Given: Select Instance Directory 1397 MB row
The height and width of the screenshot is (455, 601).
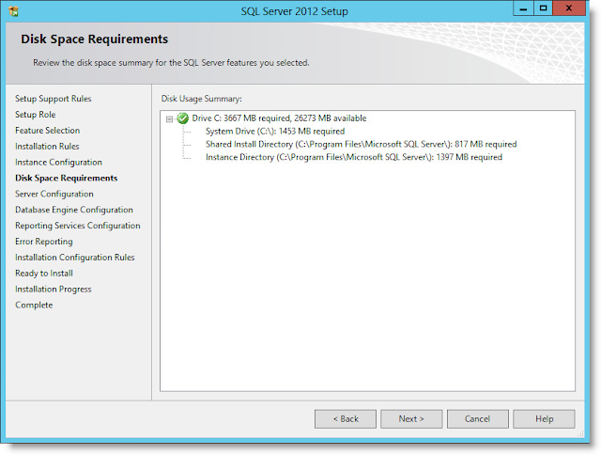Looking at the screenshot, I should [x=354, y=157].
